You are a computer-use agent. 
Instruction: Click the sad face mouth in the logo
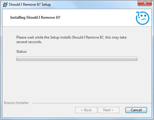click(x=143, y=20)
